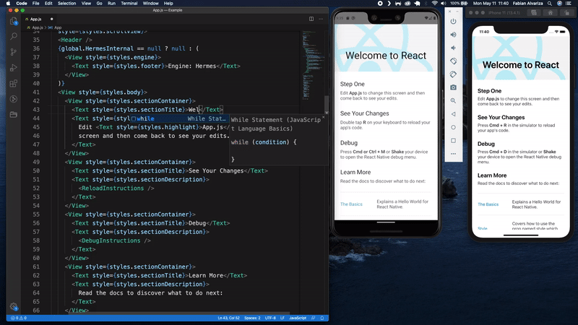This screenshot has height=325, width=578.
Task: Click the feedback icon in the status bar
Action: coord(314,318)
